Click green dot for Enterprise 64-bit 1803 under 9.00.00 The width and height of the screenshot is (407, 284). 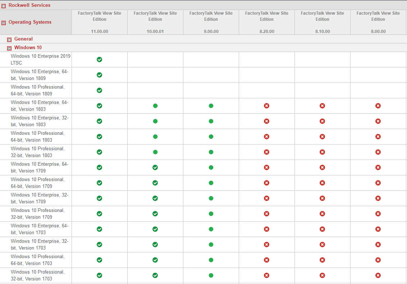[211, 106]
